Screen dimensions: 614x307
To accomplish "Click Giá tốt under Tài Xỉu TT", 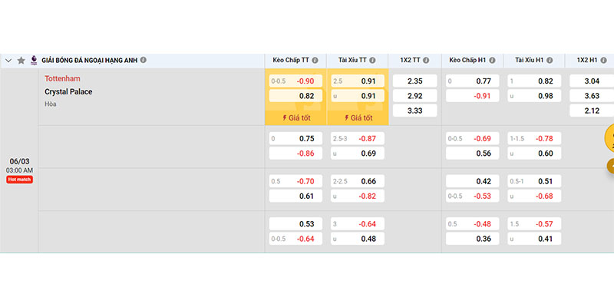I will coord(358,118).
